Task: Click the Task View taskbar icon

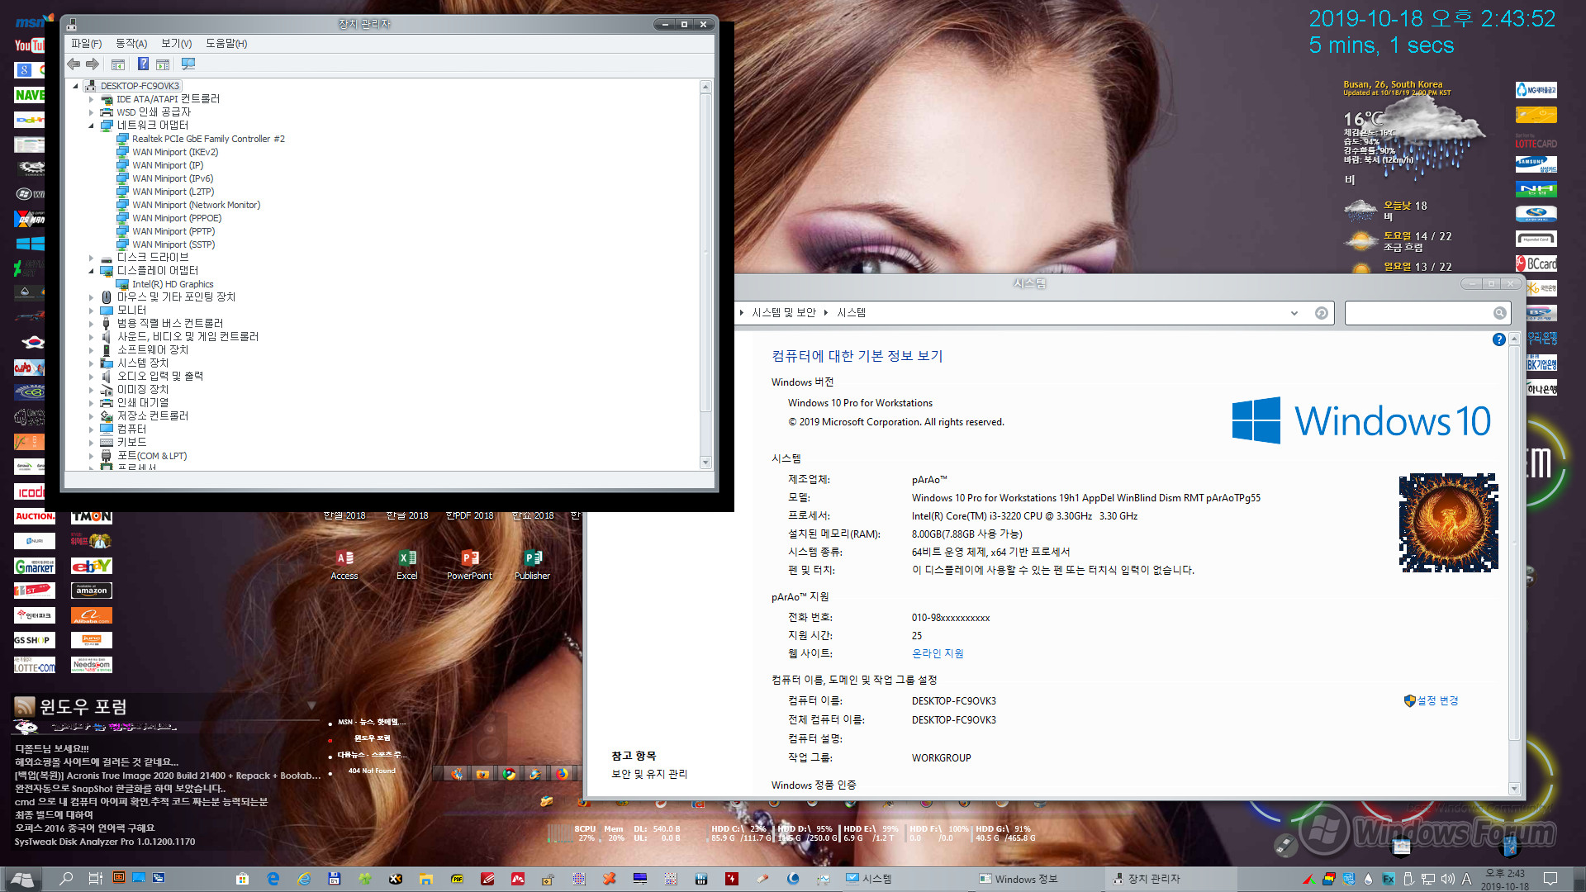Action: (x=96, y=879)
